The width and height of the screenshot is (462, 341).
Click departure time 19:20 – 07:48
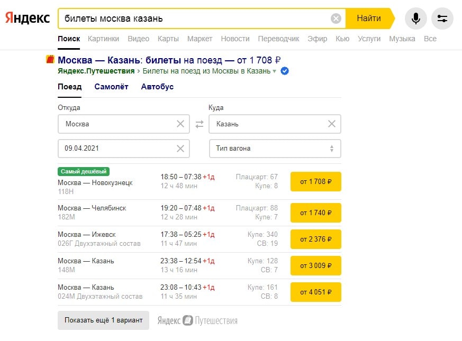point(181,208)
